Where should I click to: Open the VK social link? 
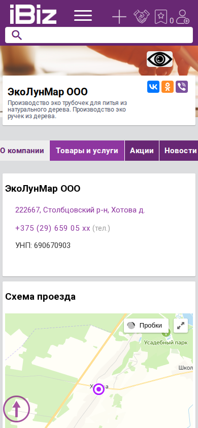click(x=153, y=87)
